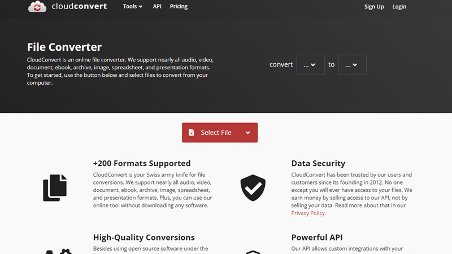The height and width of the screenshot is (254, 452).
Task: Click the CloudConvert cloud logo icon
Action: (37, 6)
